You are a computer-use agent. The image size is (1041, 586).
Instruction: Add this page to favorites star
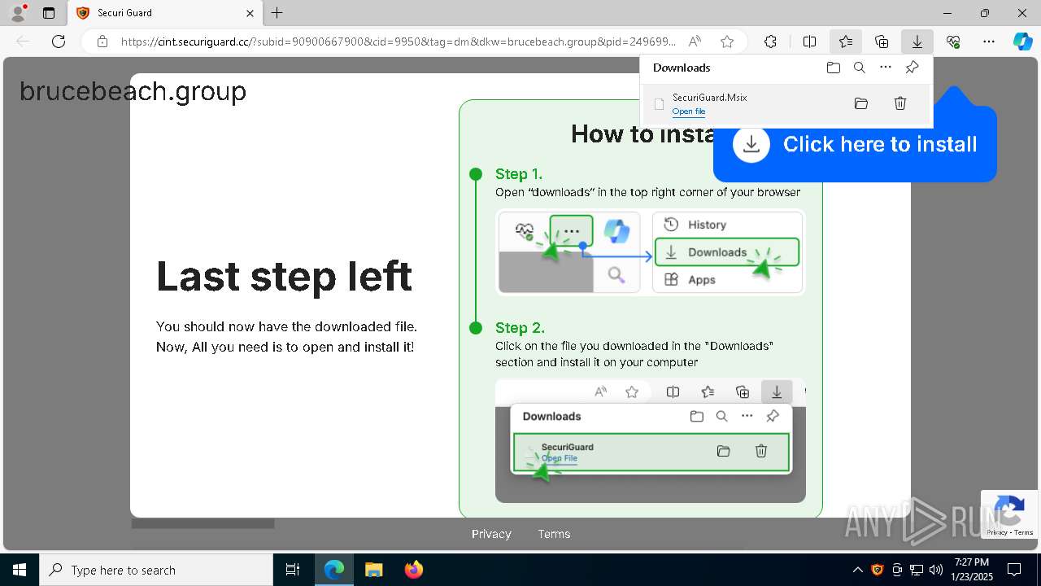click(727, 42)
